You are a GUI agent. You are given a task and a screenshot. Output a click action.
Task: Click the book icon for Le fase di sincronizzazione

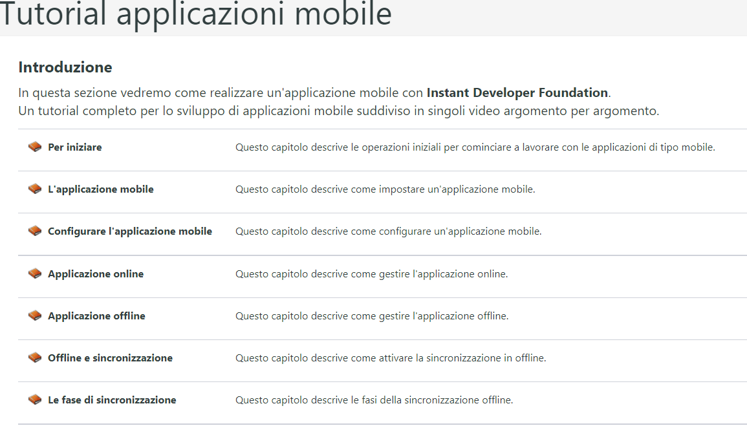[35, 400]
